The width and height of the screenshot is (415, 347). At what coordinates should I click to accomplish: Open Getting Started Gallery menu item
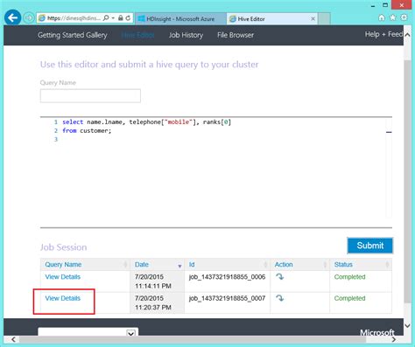click(x=73, y=35)
